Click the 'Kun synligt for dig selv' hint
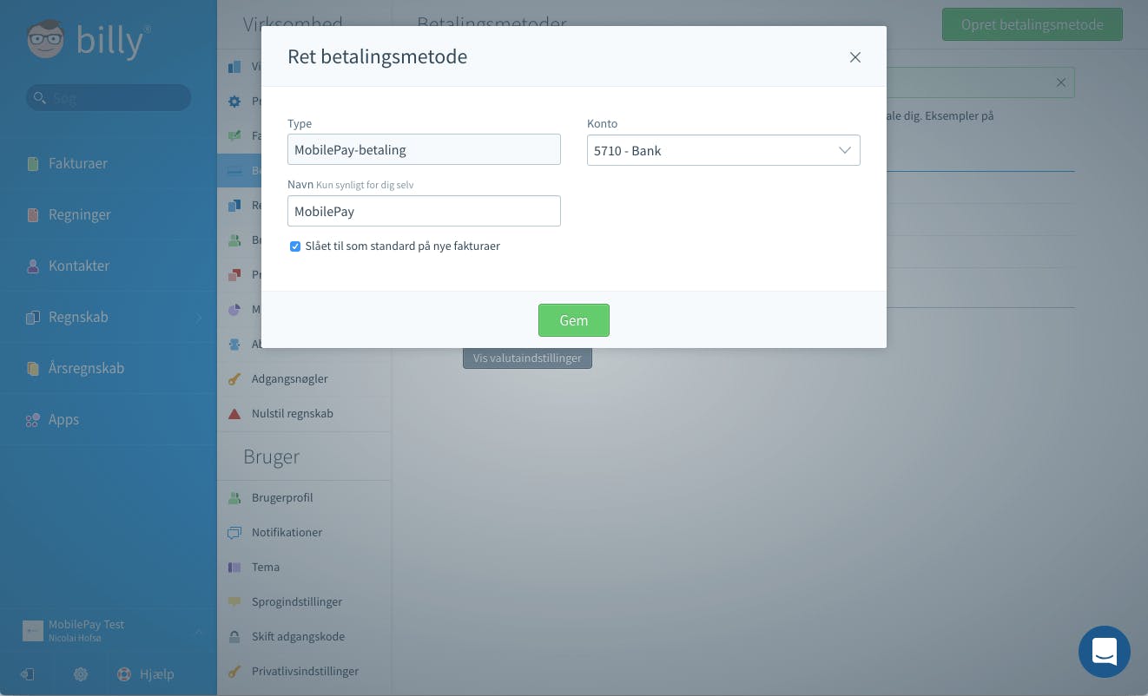The image size is (1148, 696). 365,185
